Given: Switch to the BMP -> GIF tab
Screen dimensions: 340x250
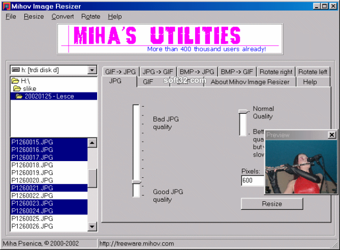Looking at the screenshot, I should (237, 72).
